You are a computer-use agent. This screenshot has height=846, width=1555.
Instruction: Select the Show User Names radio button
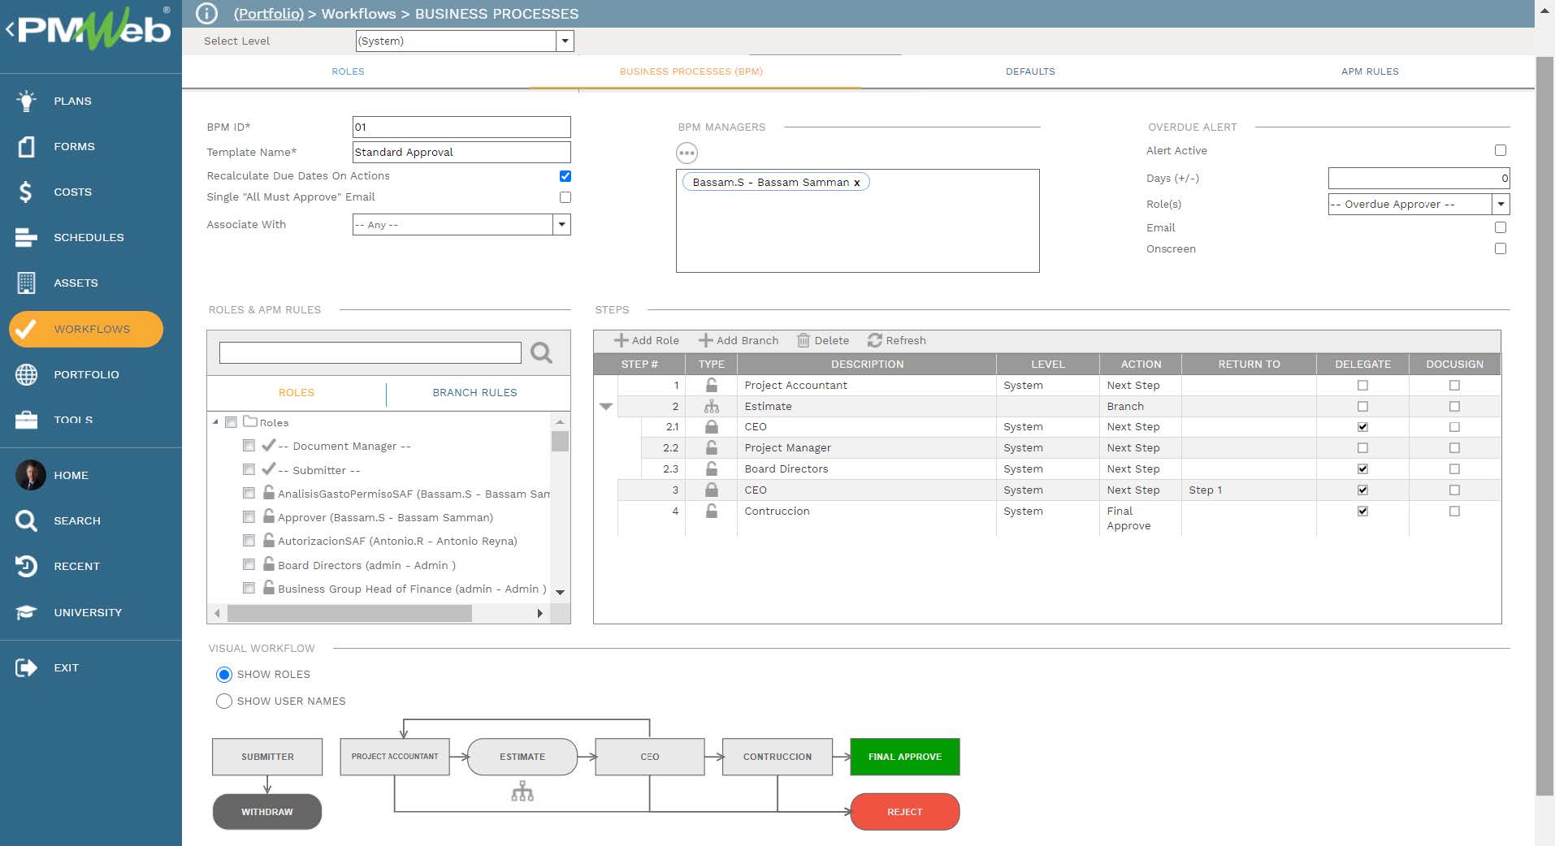click(x=224, y=701)
